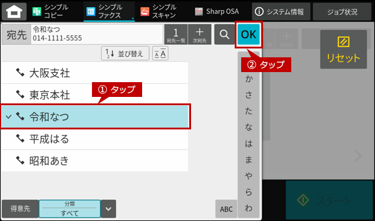Add next destination with 次宛先 plus
This screenshot has height=221, width=375.
pyautogui.click(x=200, y=34)
